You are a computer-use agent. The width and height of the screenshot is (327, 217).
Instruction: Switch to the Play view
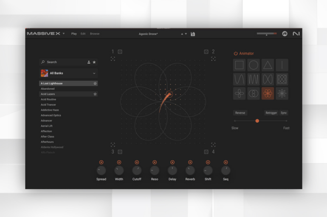click(x=74, y=34)
